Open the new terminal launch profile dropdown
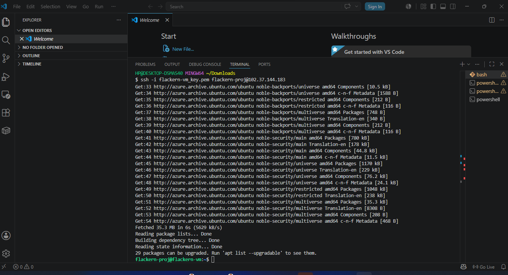 coord(469,64)
